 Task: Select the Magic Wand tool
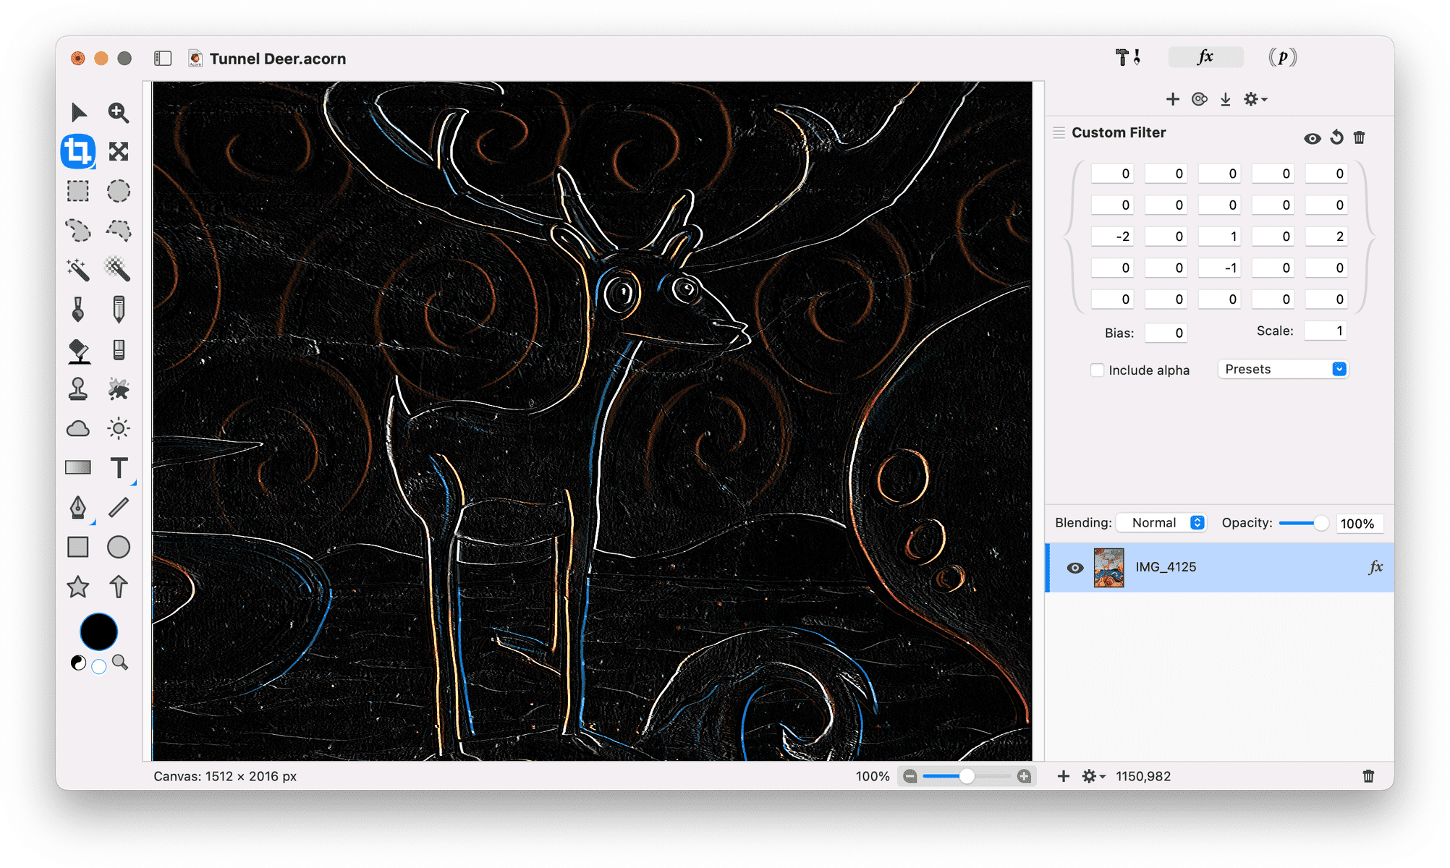pos(78,270)
